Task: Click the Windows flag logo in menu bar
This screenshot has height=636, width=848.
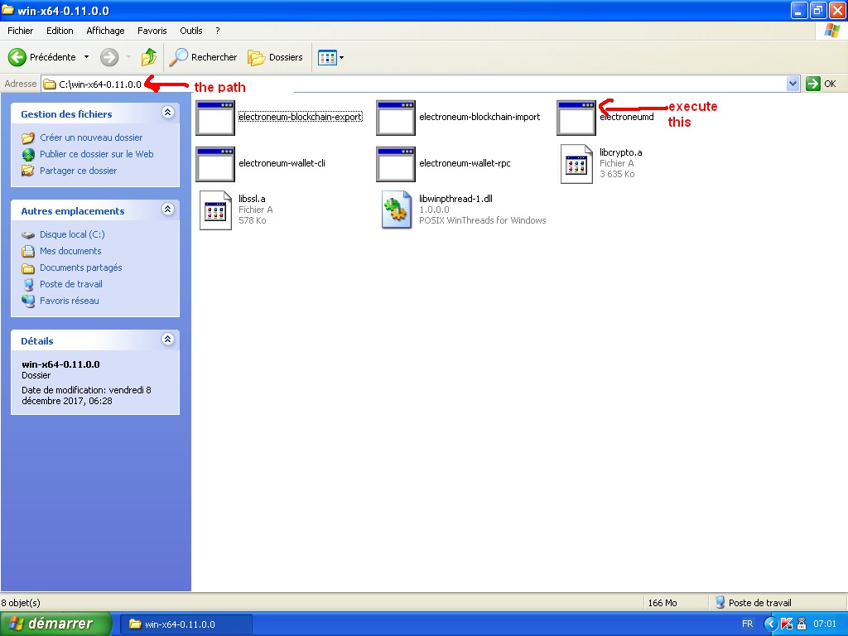Action: point(831,31)
